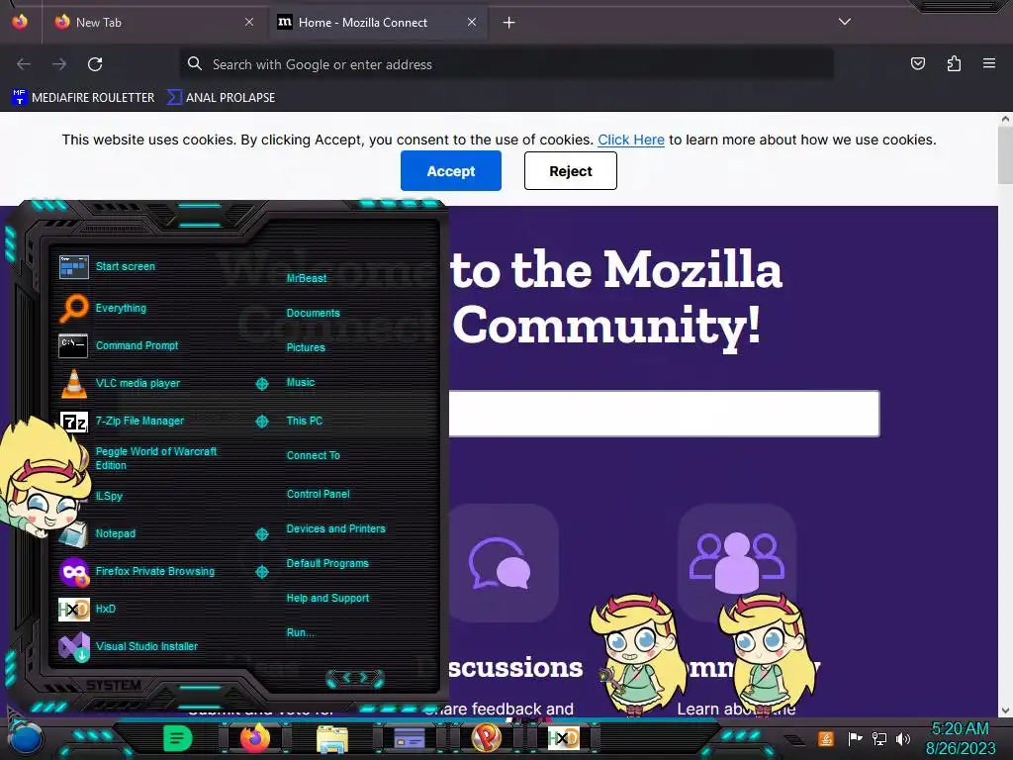Click green notes app on taskbar
Image resolution: width=1013 pixels, height=760 pixels.
[177, 738]
